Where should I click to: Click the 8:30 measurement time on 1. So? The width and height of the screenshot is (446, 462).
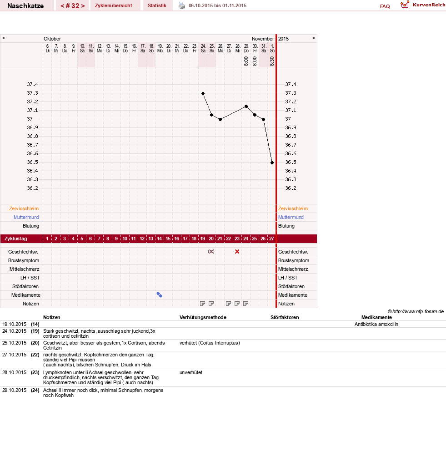272,61
